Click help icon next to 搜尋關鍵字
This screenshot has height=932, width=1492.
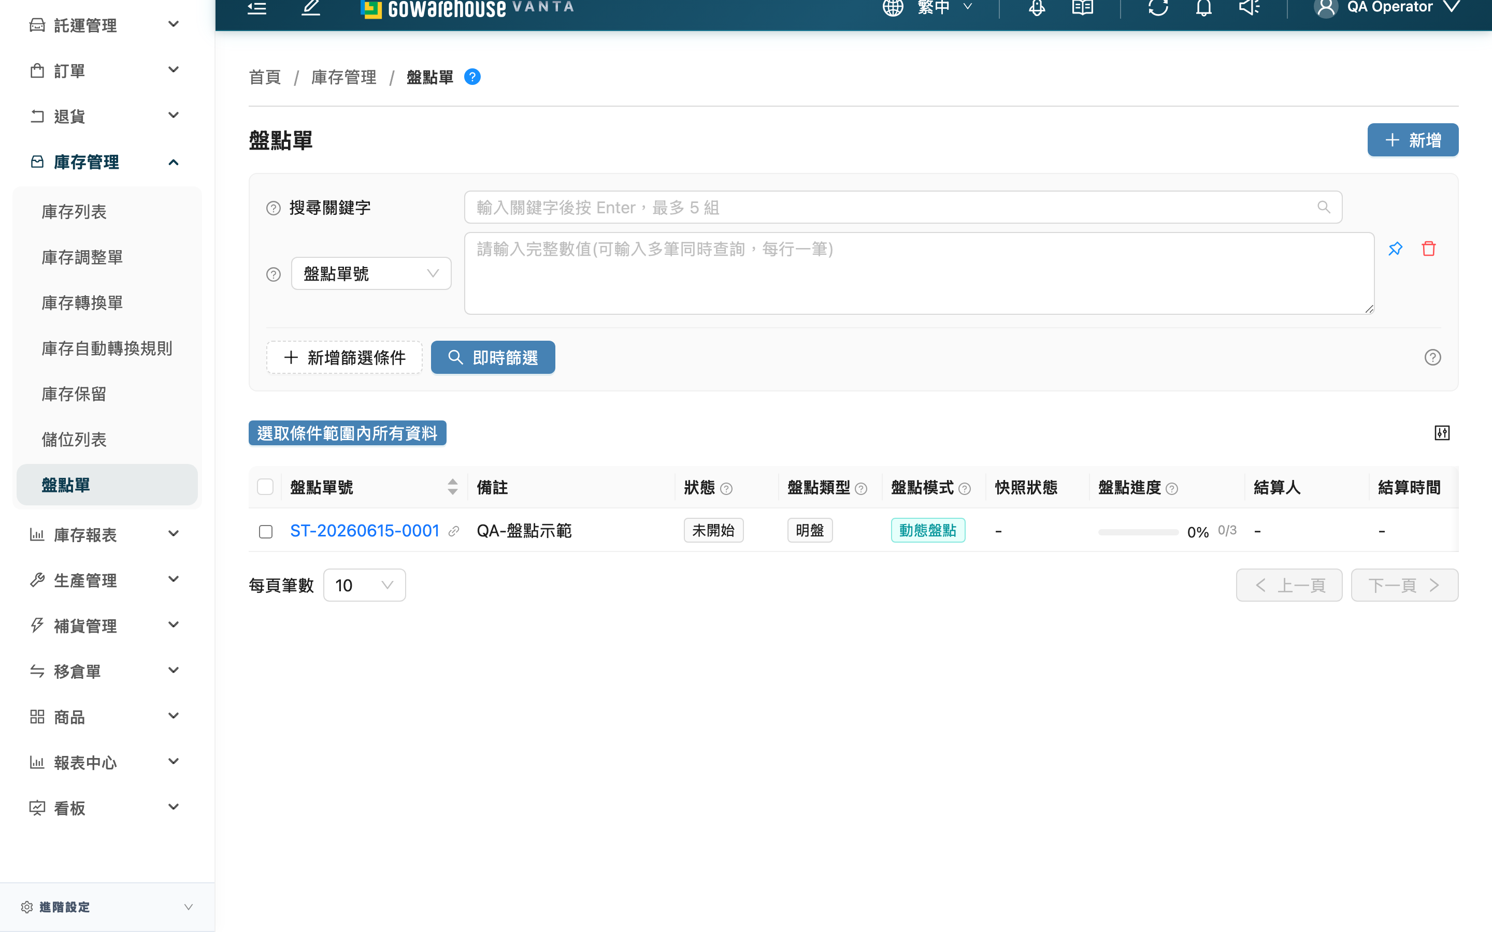coord(273,208)
